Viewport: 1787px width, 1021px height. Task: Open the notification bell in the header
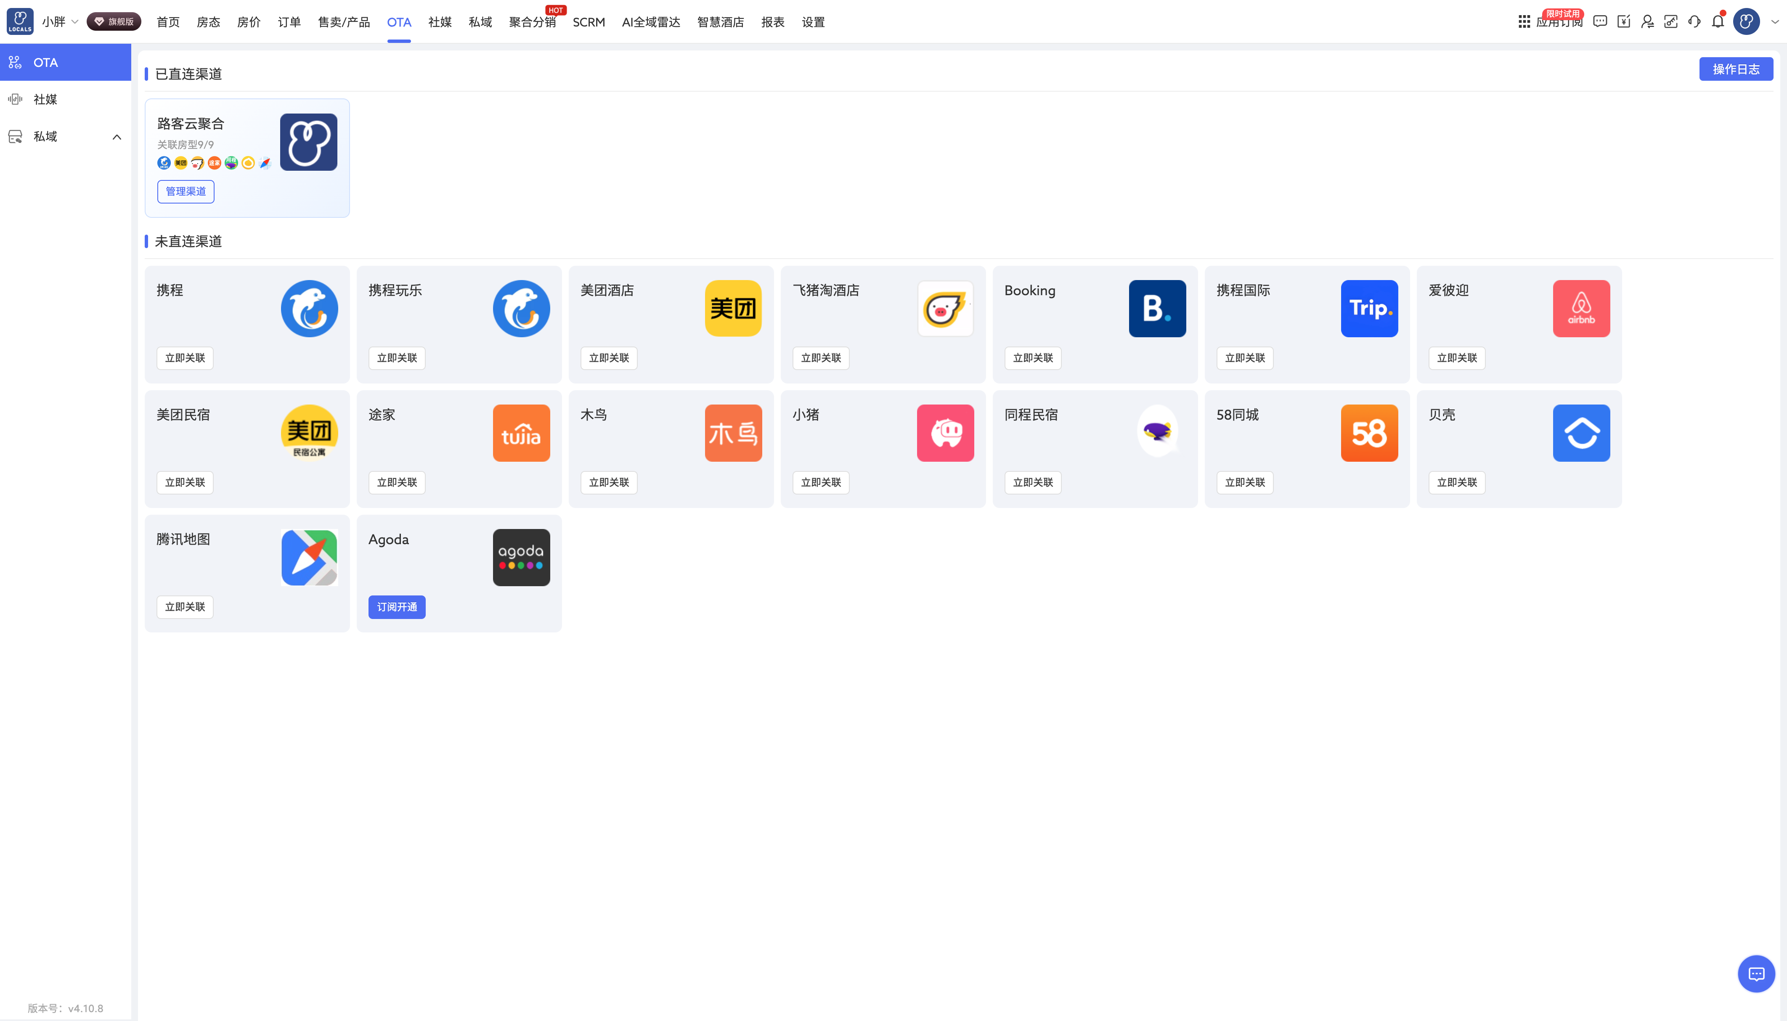pos(1718,22)
